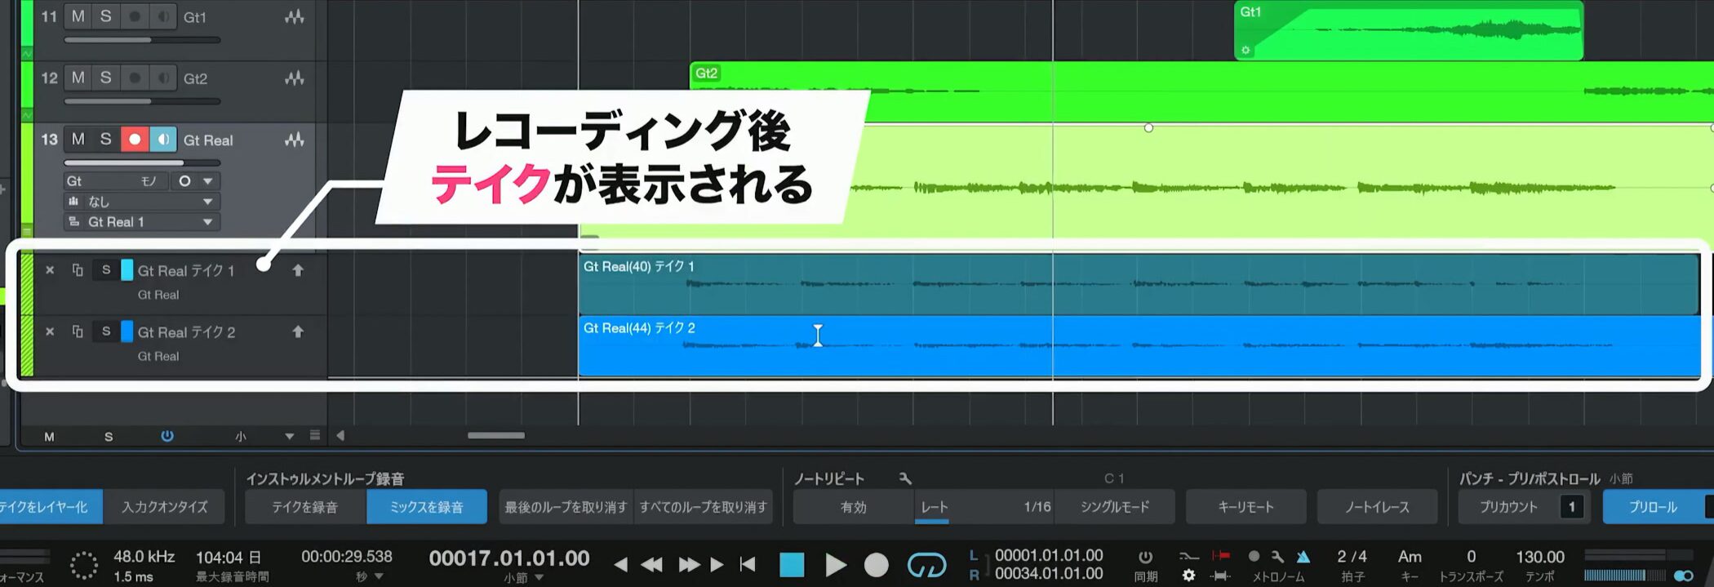Remove Gt Real テイク 1 layer with X
Viewport: 1714px width, 587px height.
pyautogui.click(x=50, y=270)
